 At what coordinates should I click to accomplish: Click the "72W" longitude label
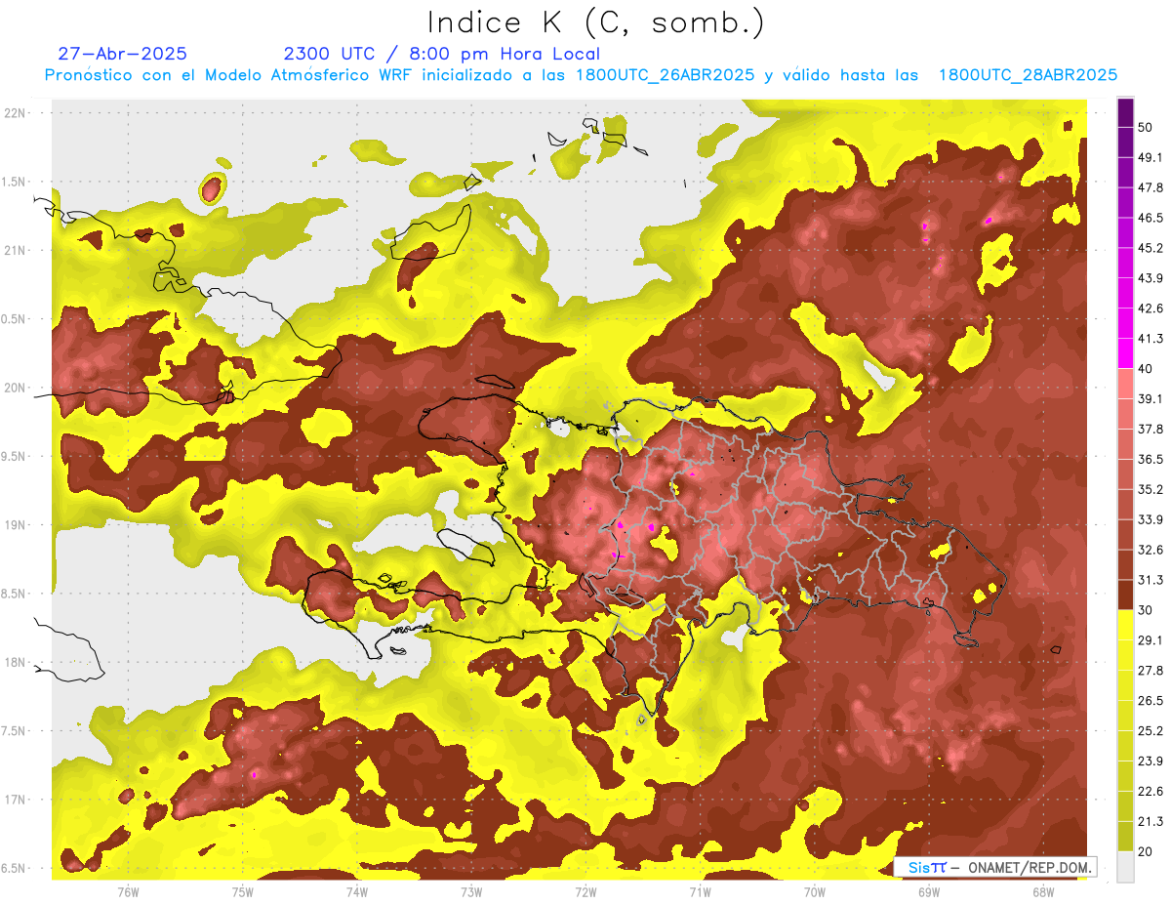[x=585, y=891]
